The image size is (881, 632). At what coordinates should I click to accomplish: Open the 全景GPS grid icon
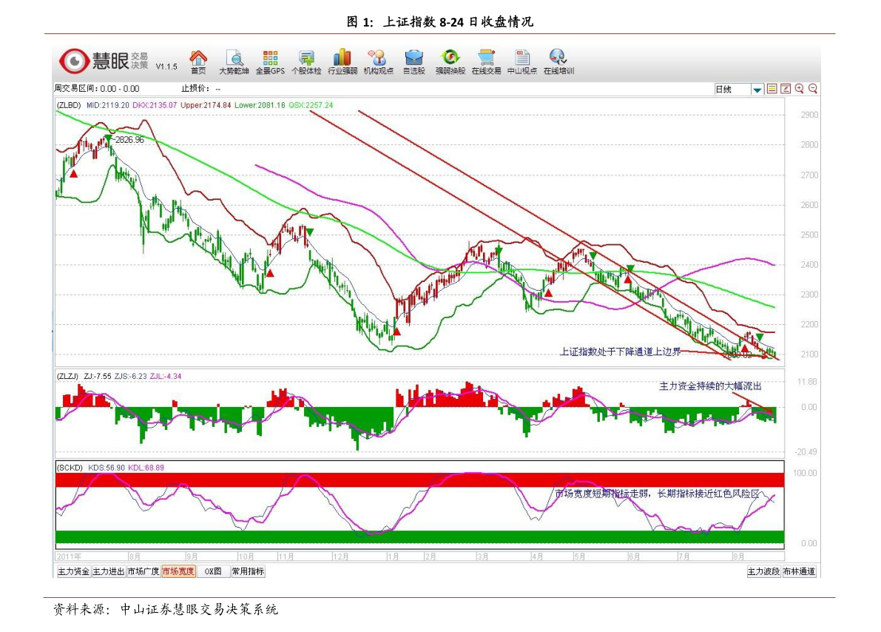(x=270, y=62)
